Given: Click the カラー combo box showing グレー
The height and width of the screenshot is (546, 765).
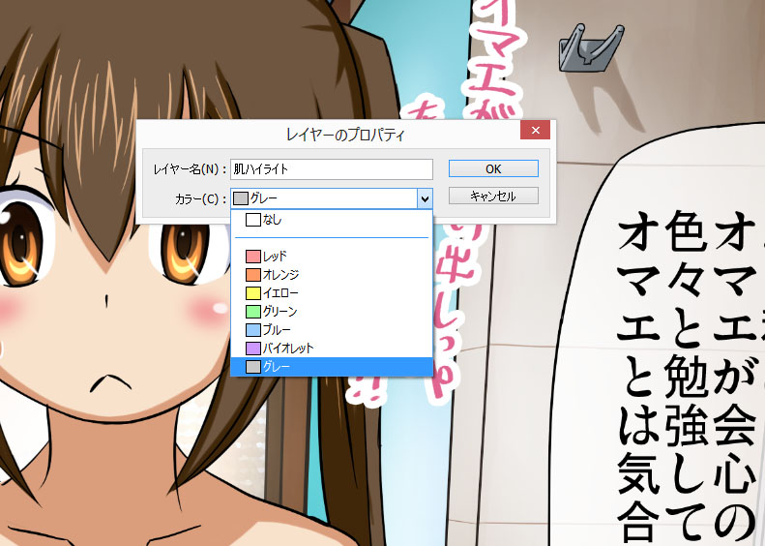Looking at the screenshot, I should tap(332, 198).
